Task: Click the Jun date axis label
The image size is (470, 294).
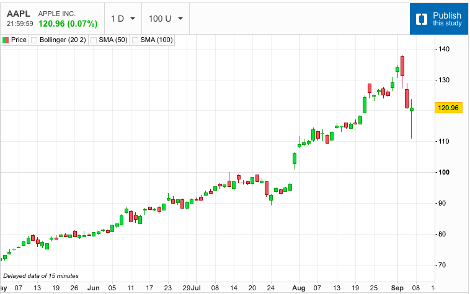Action: (x=93, y=288)
